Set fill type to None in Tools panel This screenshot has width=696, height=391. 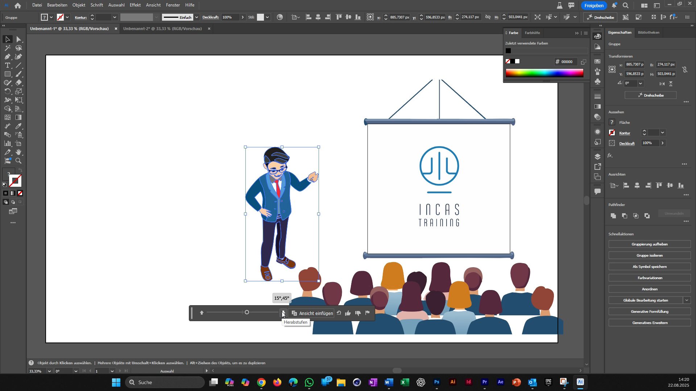tap(20, 193)
